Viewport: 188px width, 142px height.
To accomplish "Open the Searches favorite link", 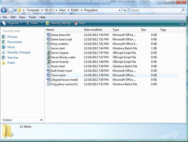I will click(13, 57).
